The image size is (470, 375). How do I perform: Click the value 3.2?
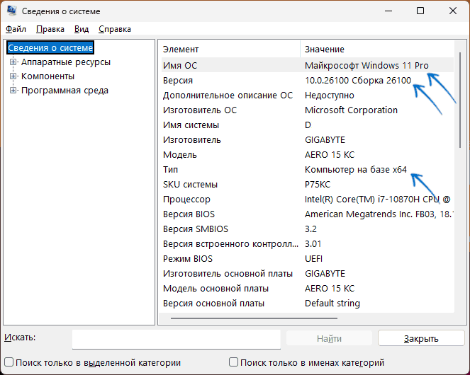point(310,229)
